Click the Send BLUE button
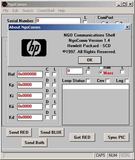The height and width of the screenshot is (160, 135). click(x=51, y=132)
